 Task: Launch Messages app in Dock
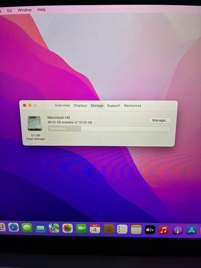point(27,228)
